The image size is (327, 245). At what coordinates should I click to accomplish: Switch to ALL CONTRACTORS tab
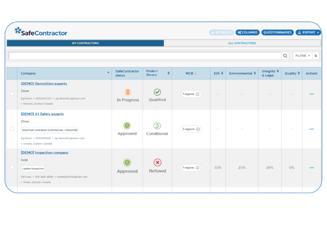242,43
